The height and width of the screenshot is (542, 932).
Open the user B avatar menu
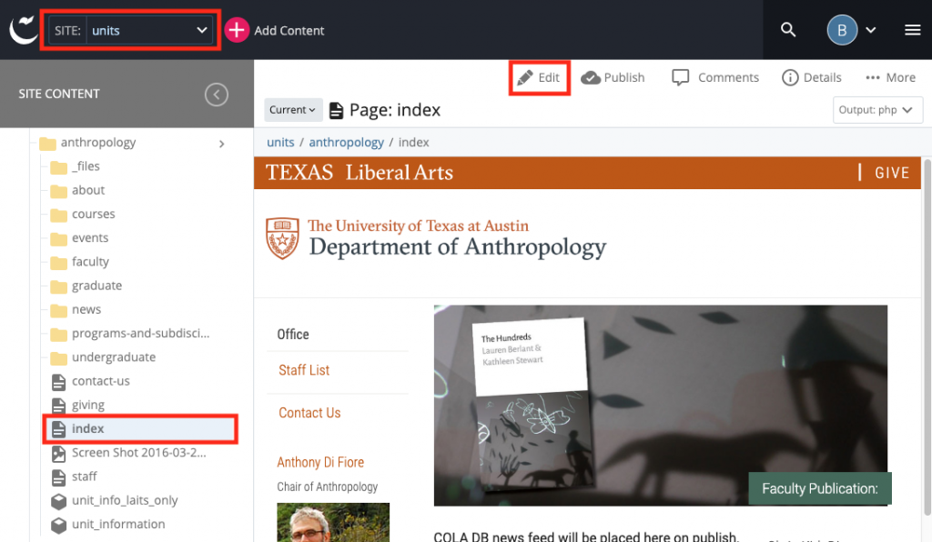842,30
